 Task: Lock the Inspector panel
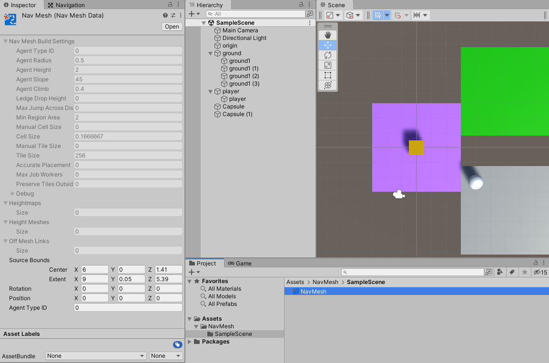[170, 5]
